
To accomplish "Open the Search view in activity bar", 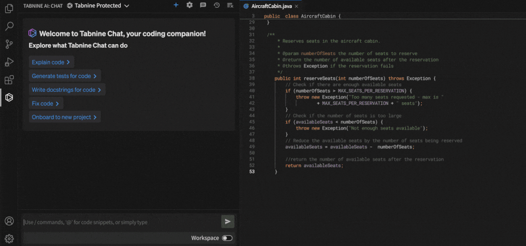I will pos(9,26).
